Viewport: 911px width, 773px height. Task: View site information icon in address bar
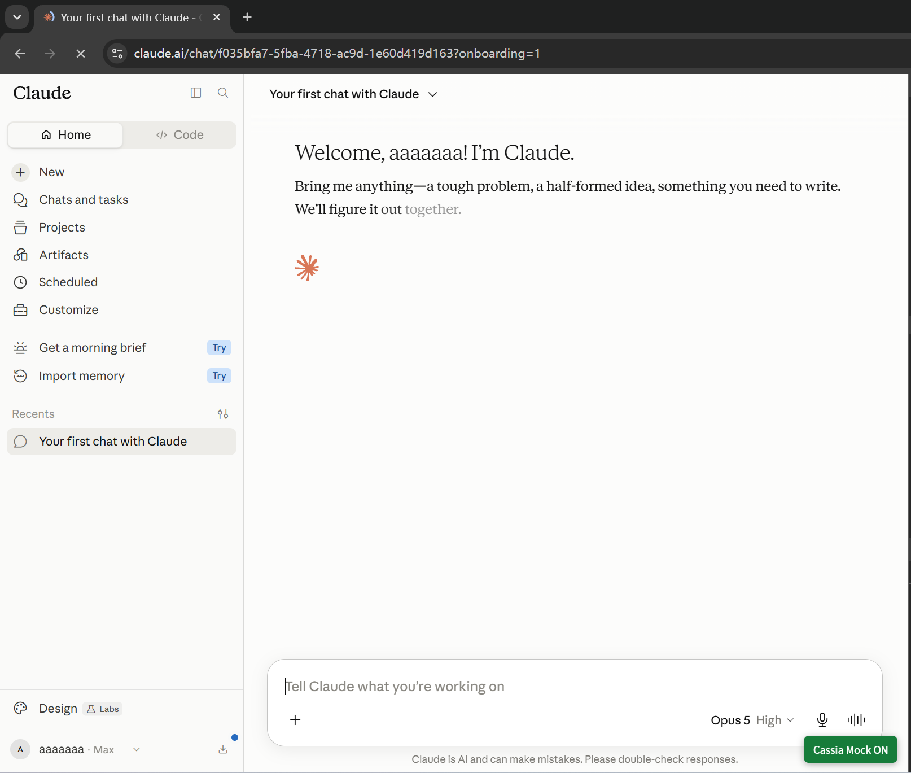(117, 54)
